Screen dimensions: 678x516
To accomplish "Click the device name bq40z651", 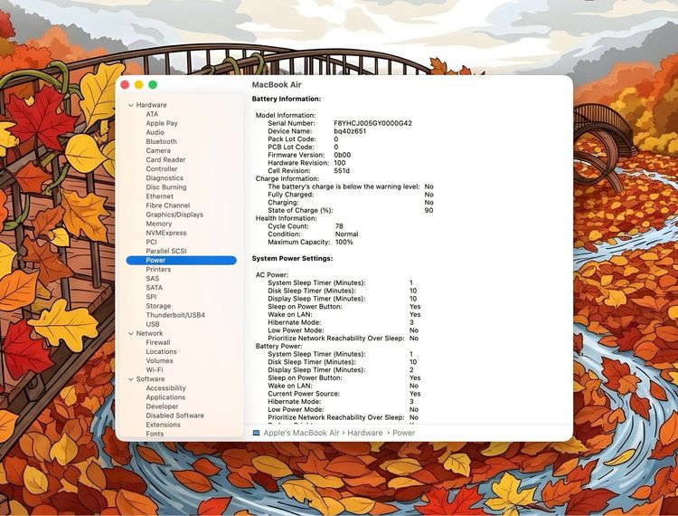I will pyautogui.click(x=350, y=131).
